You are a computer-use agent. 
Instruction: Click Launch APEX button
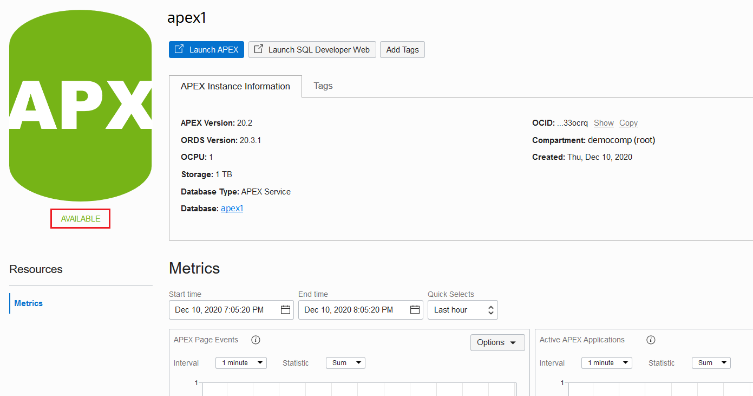pyautogui.click(x=206, y=50)
